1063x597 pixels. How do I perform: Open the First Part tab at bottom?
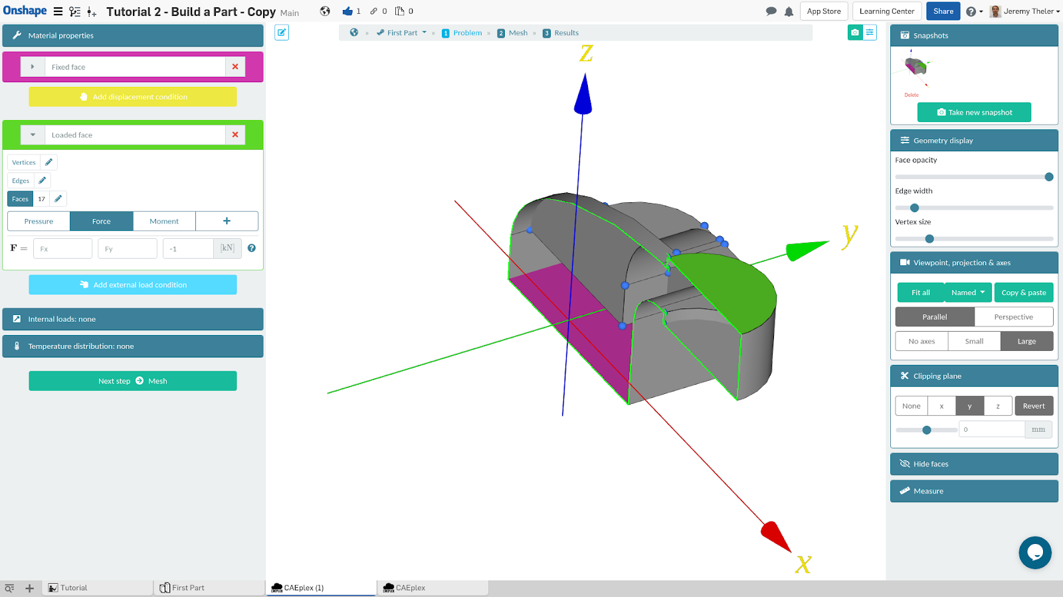pos(188,588)
